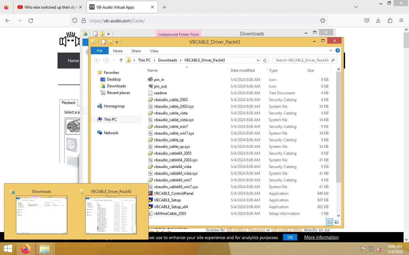Viewport: 409px width, 255px height.
Task: Select the VBCABLE_Setup_x64 application icon
Action: pyautogui.click(x=150, y=207)
